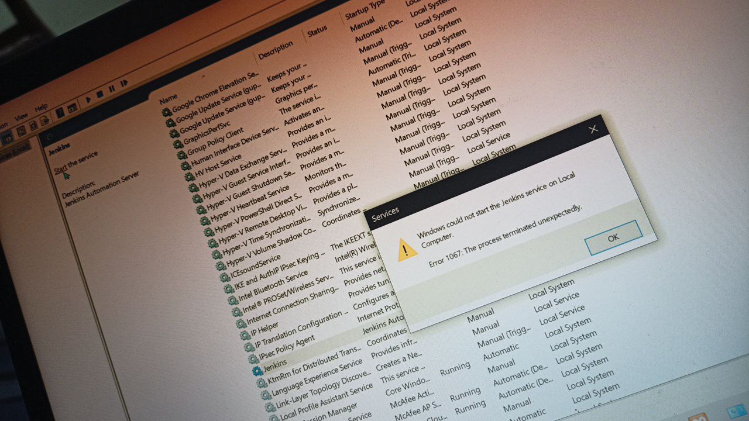Sort services by the Status column header
The width and height of the screenshot is (749, 421).
pos(317,32)
